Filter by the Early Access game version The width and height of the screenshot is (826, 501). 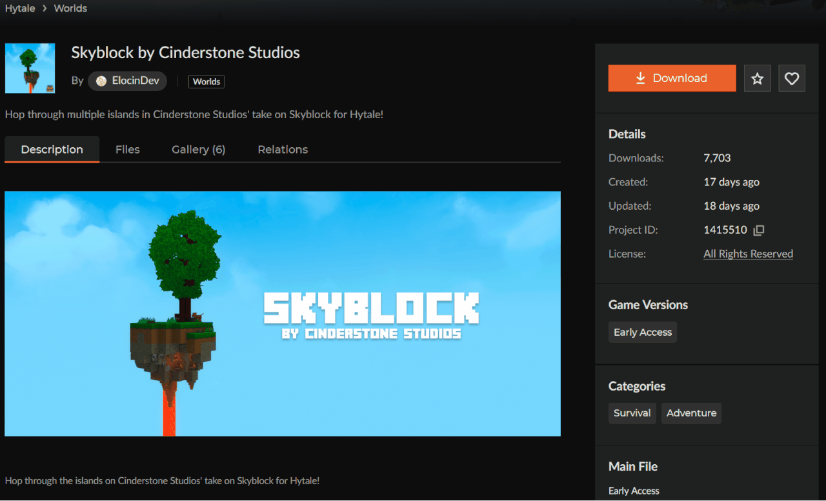point(642,332)
